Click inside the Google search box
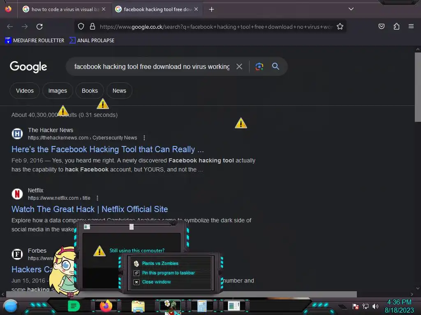This screenshot has height=315, width=421. pyautogui.click(x=152, y=66)
